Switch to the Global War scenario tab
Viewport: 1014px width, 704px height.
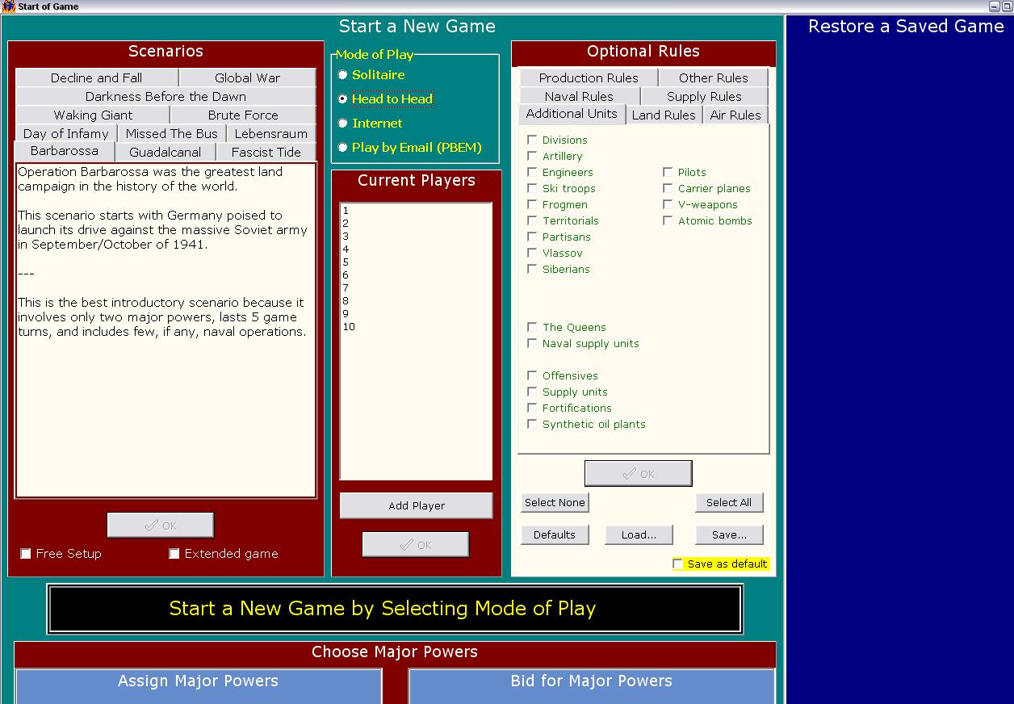pyautogui.click(x=247, y=78)
